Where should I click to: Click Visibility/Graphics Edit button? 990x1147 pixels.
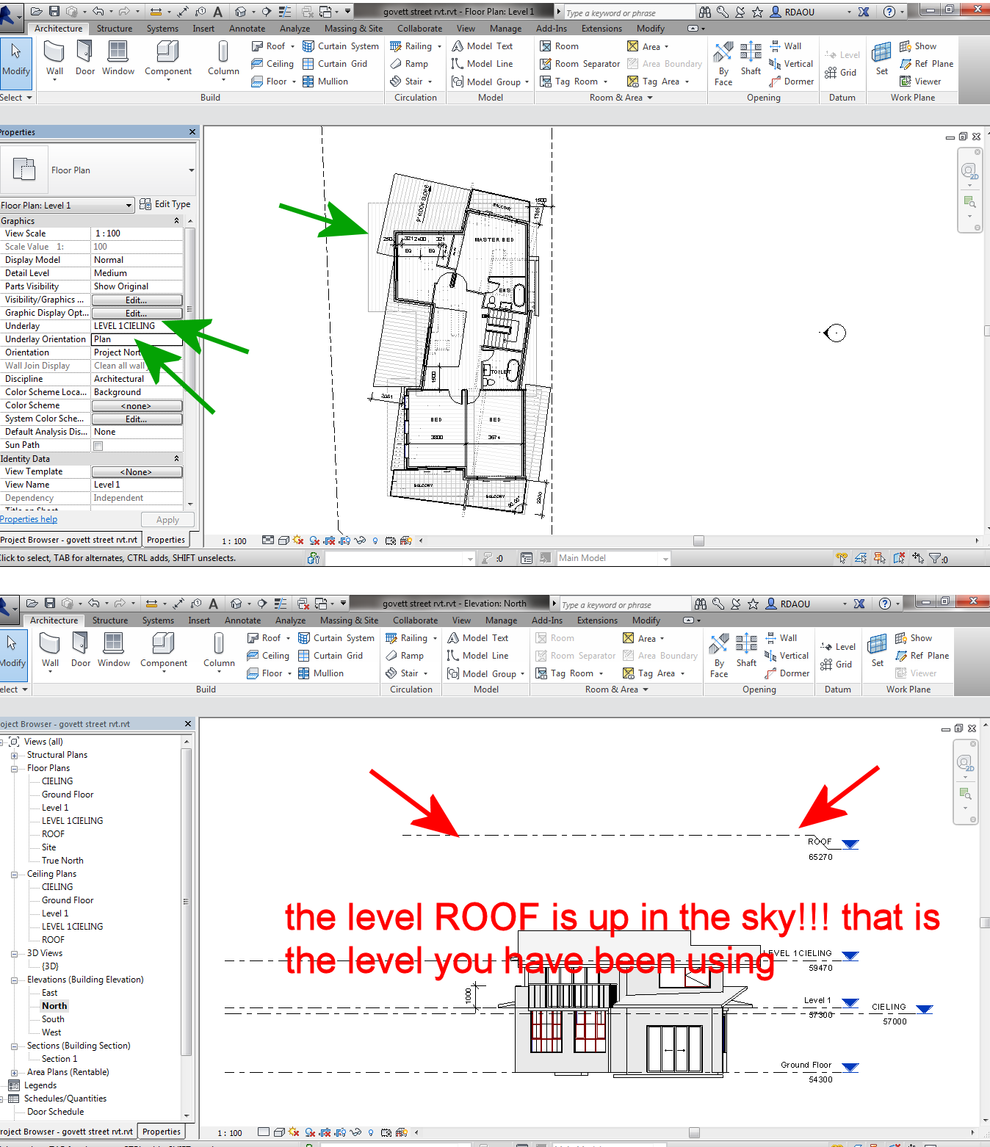[x=137, y=300]
